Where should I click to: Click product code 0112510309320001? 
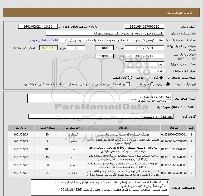[174, 149]
